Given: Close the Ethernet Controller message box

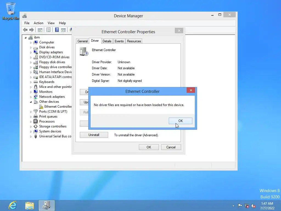Looking at the screenshot, I should point(191,90).
